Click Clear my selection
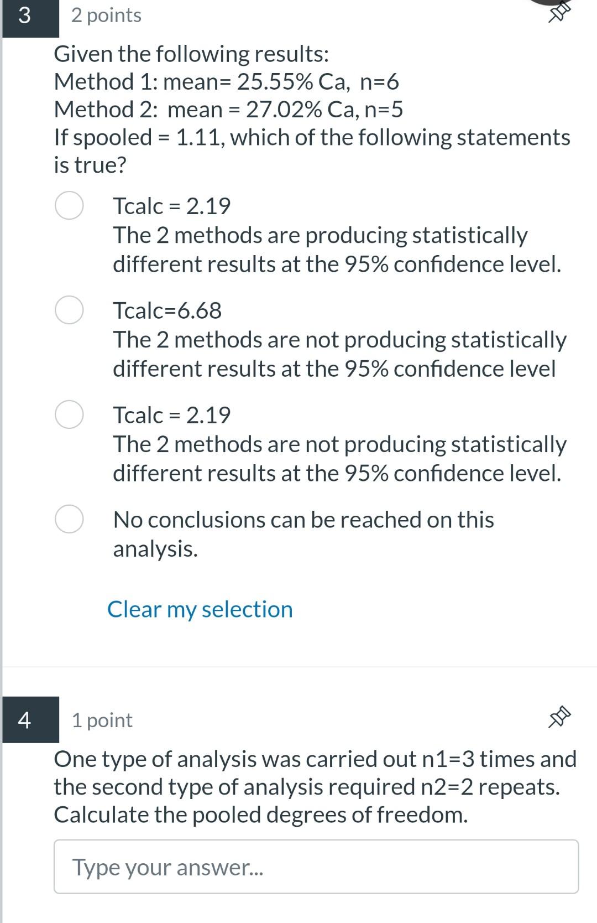Screen dimensions: 597x923 pos(200,609)
